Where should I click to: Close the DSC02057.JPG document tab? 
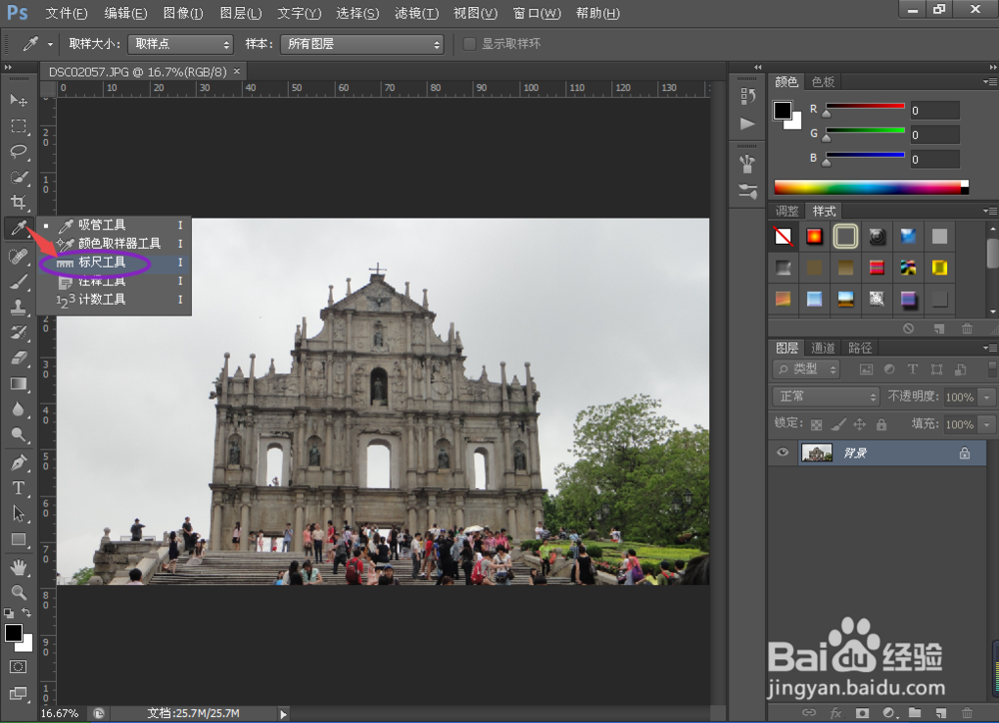[x=237, y=71]
